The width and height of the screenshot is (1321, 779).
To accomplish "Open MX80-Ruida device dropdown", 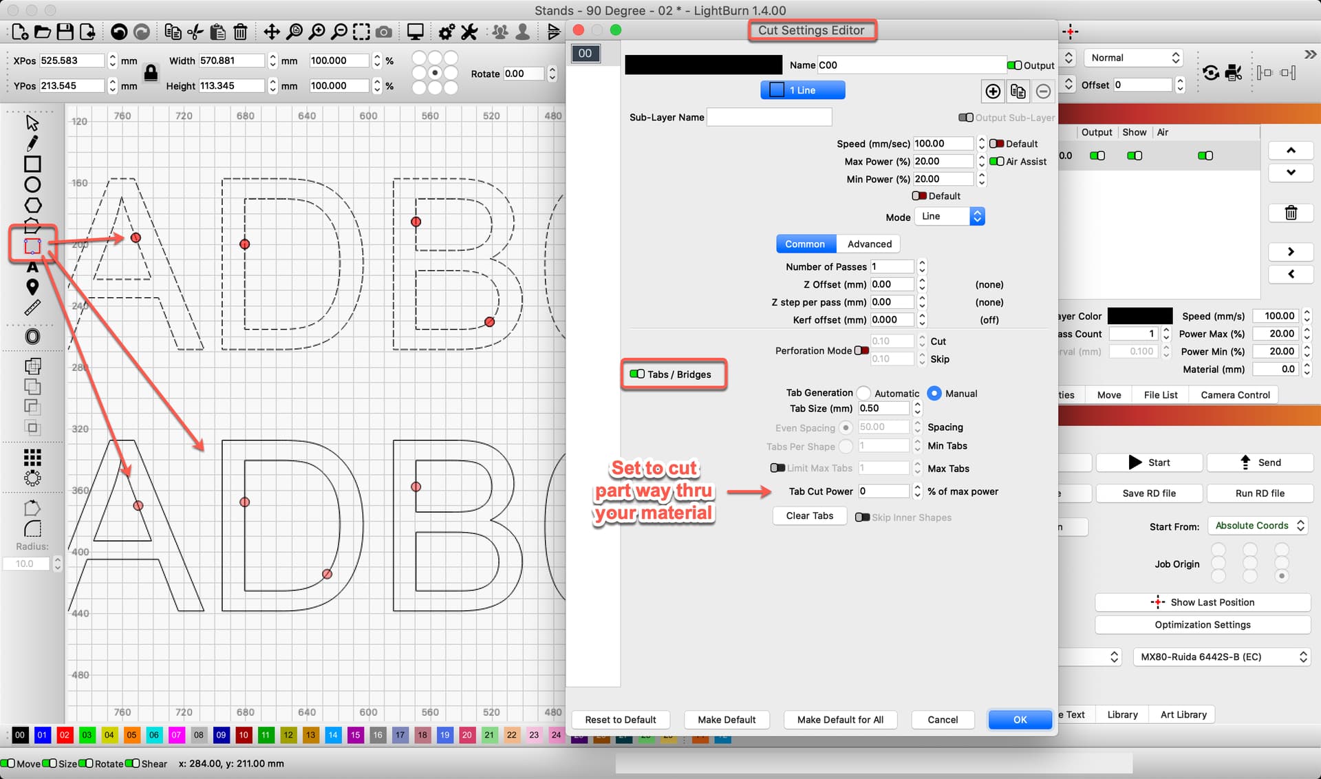I will point(1221,657).
